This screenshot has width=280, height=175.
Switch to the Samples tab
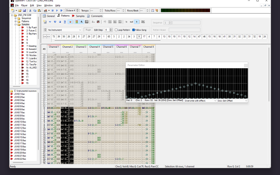point(78,16)
